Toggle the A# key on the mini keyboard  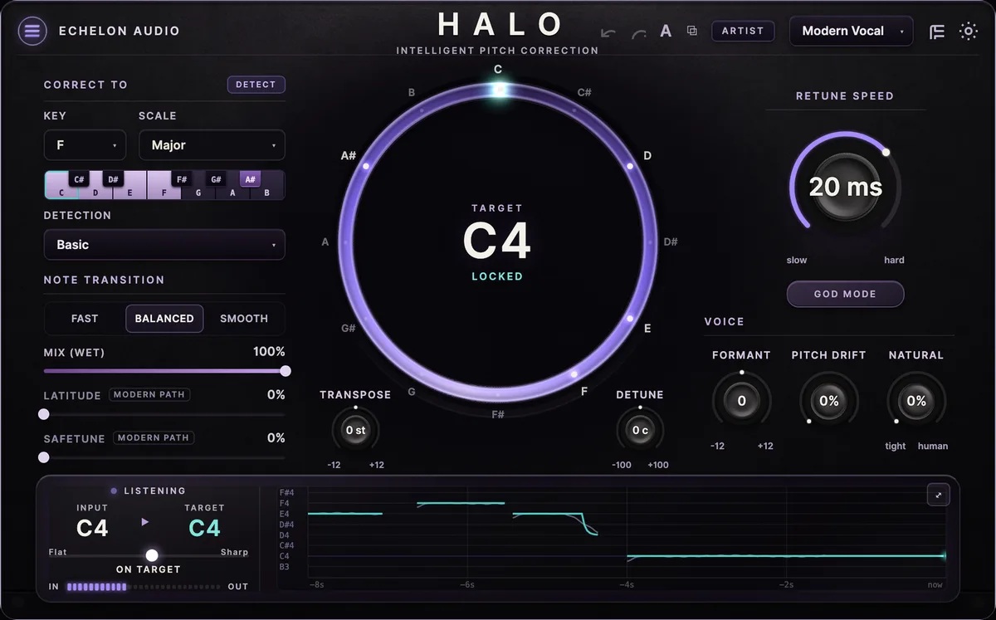[251, 178]
